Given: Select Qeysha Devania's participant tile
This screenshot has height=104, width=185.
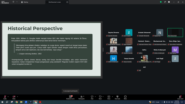Looking at the screenshot, I should click(114, 33).
